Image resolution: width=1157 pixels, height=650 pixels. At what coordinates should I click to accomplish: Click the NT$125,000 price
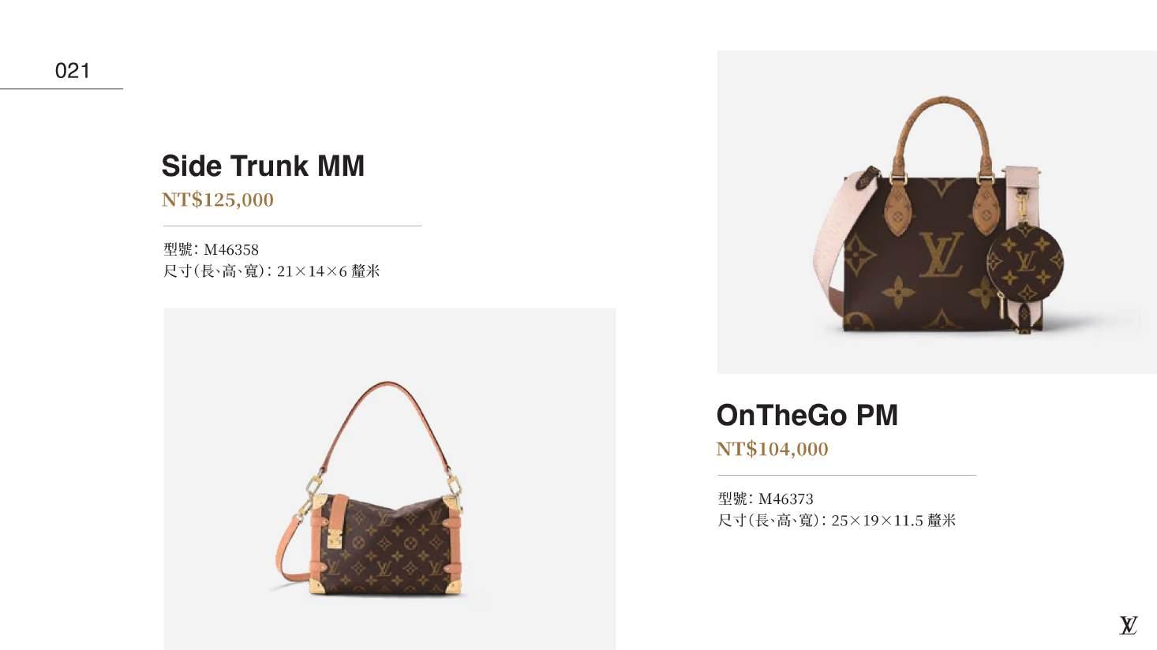[x=218, y=200]
